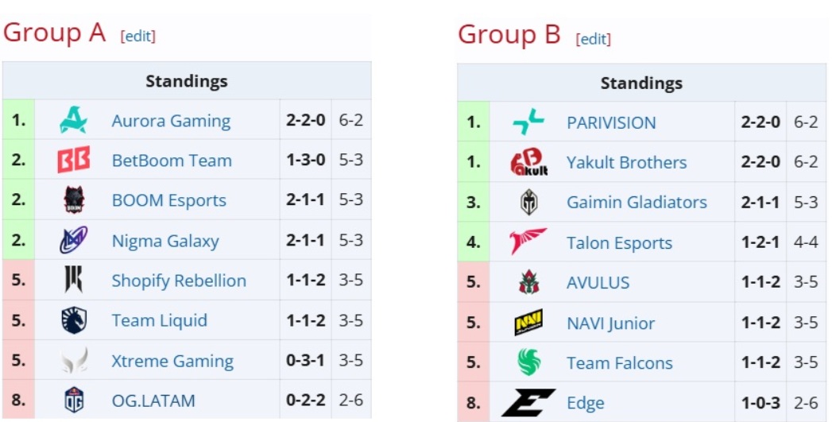
Task: Edit the Group A section
Action: coord(138,36)
